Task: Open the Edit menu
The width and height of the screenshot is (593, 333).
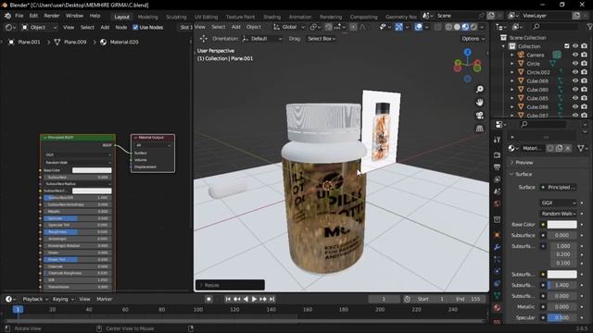Action: [33, 16]
